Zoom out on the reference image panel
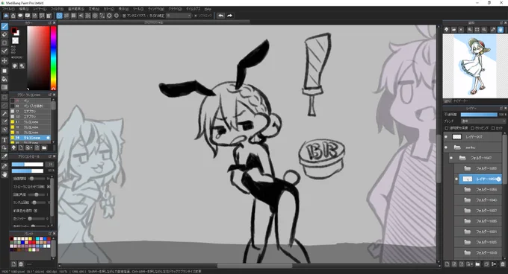The height and width of the screenshot is (274, 508). [x=484, y=30]
